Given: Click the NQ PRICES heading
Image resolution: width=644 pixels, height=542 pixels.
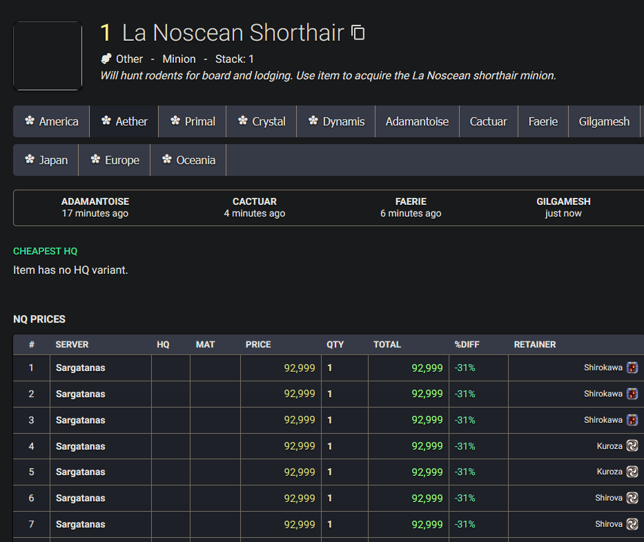Looking at the screenshot, I should 39,319.
